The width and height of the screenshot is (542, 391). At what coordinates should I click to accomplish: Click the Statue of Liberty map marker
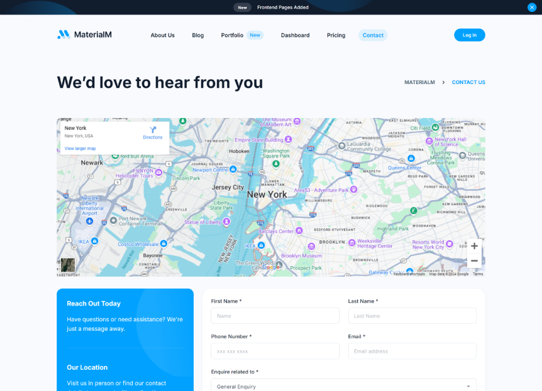click(226, 222)
